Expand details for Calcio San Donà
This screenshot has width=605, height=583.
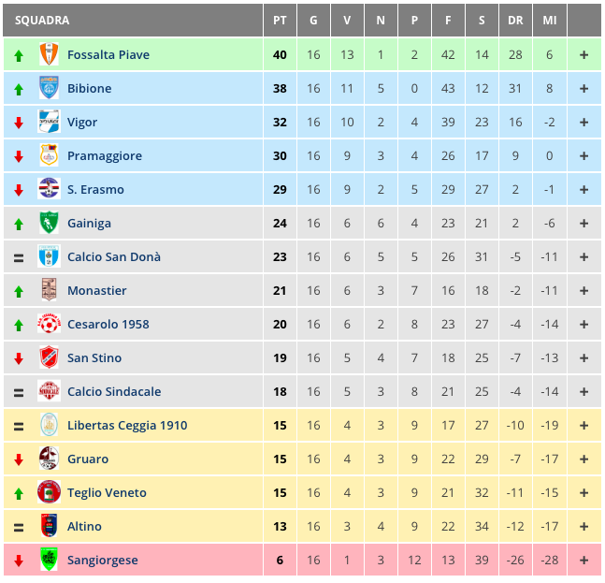(x=583, y=256)
